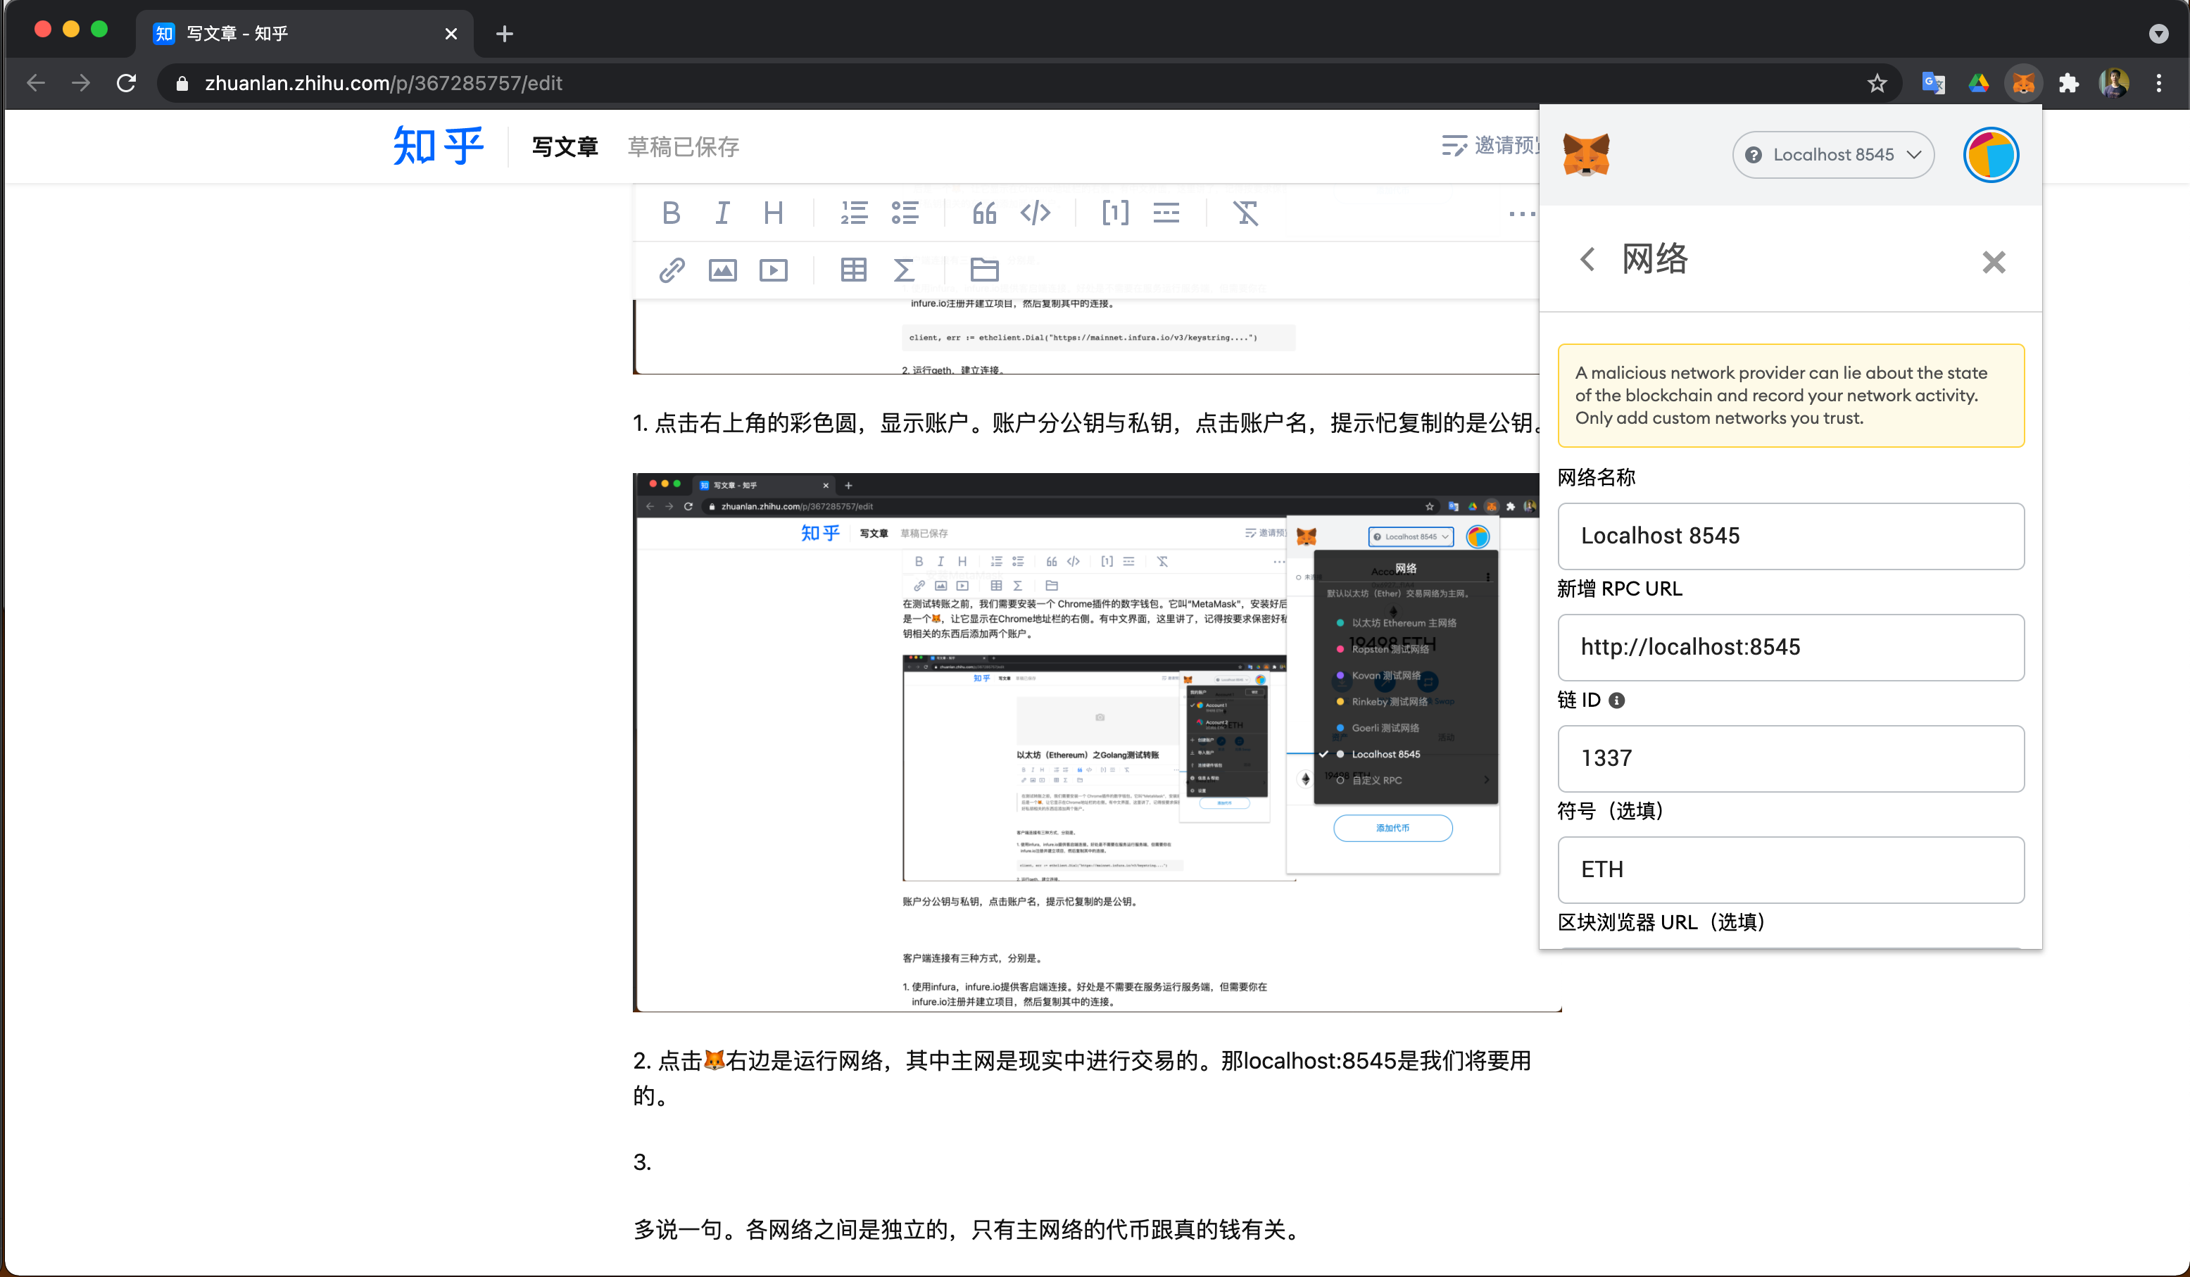Toggle italic formatting in editor toolbar
Image resolution: width=2190 pixels, height=1277 pixels.
pos(722,213)
